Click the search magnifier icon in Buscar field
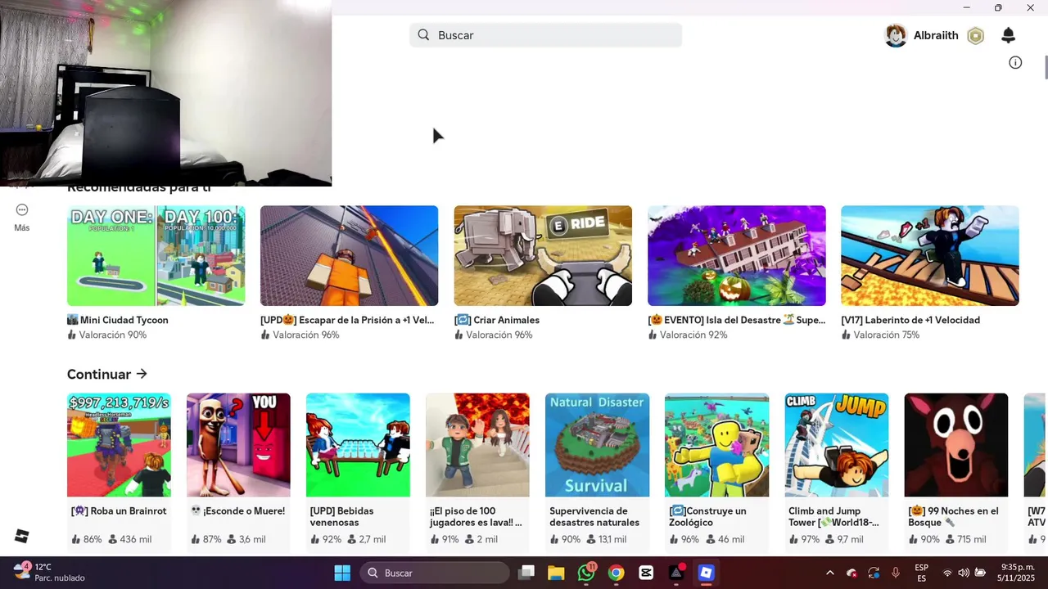This screenshot has width=1048, height=589. click(423, 35)
